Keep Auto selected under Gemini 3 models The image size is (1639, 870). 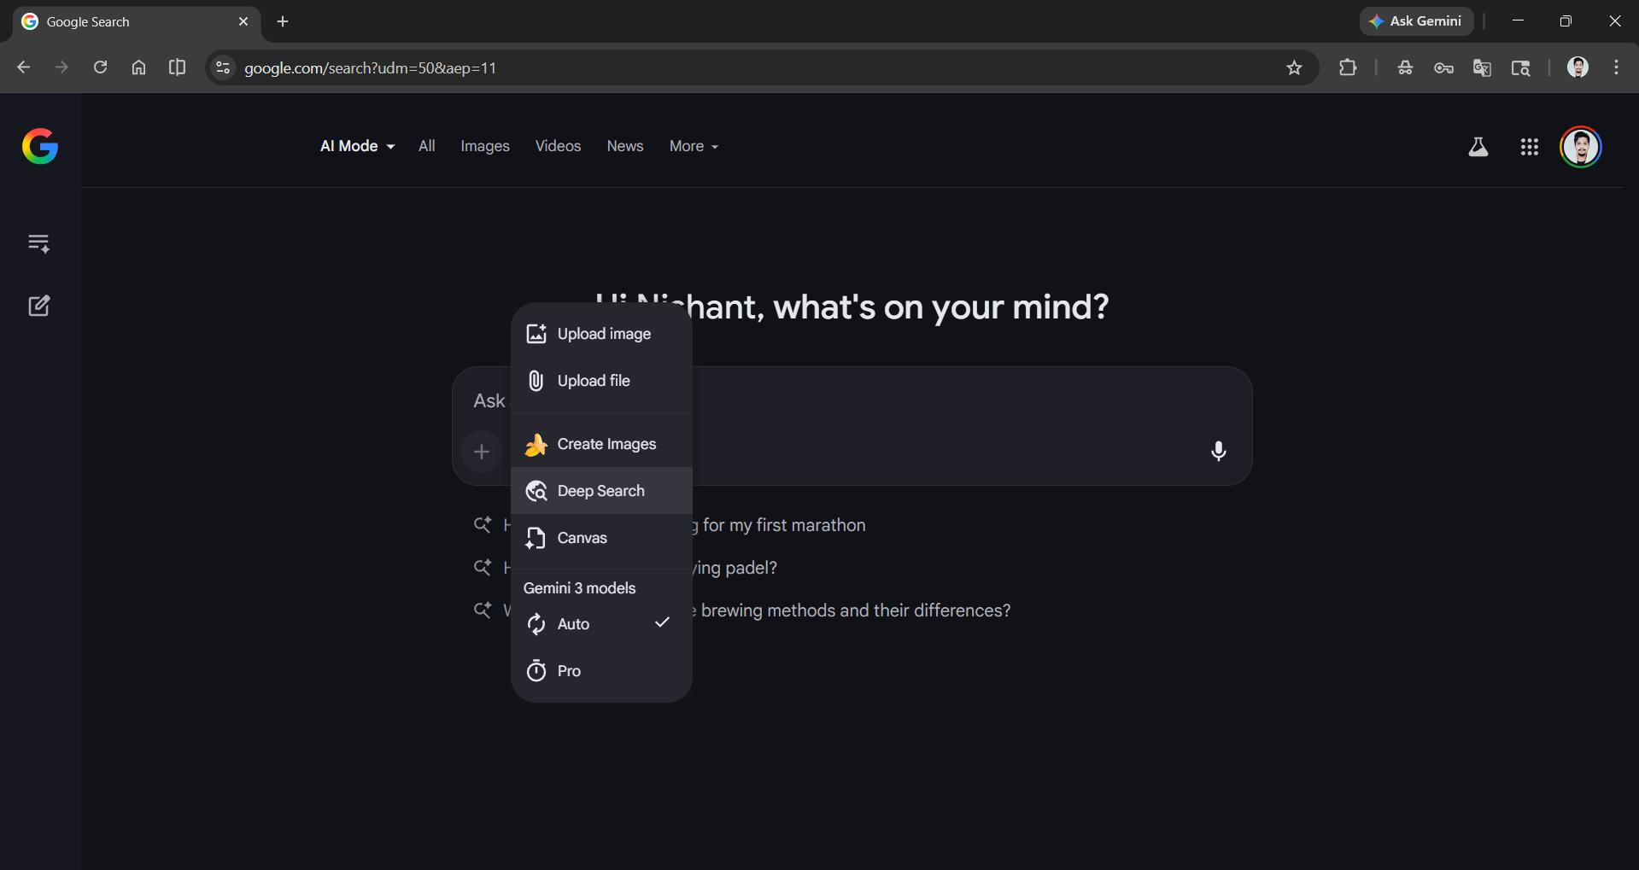tap(572, 624)
